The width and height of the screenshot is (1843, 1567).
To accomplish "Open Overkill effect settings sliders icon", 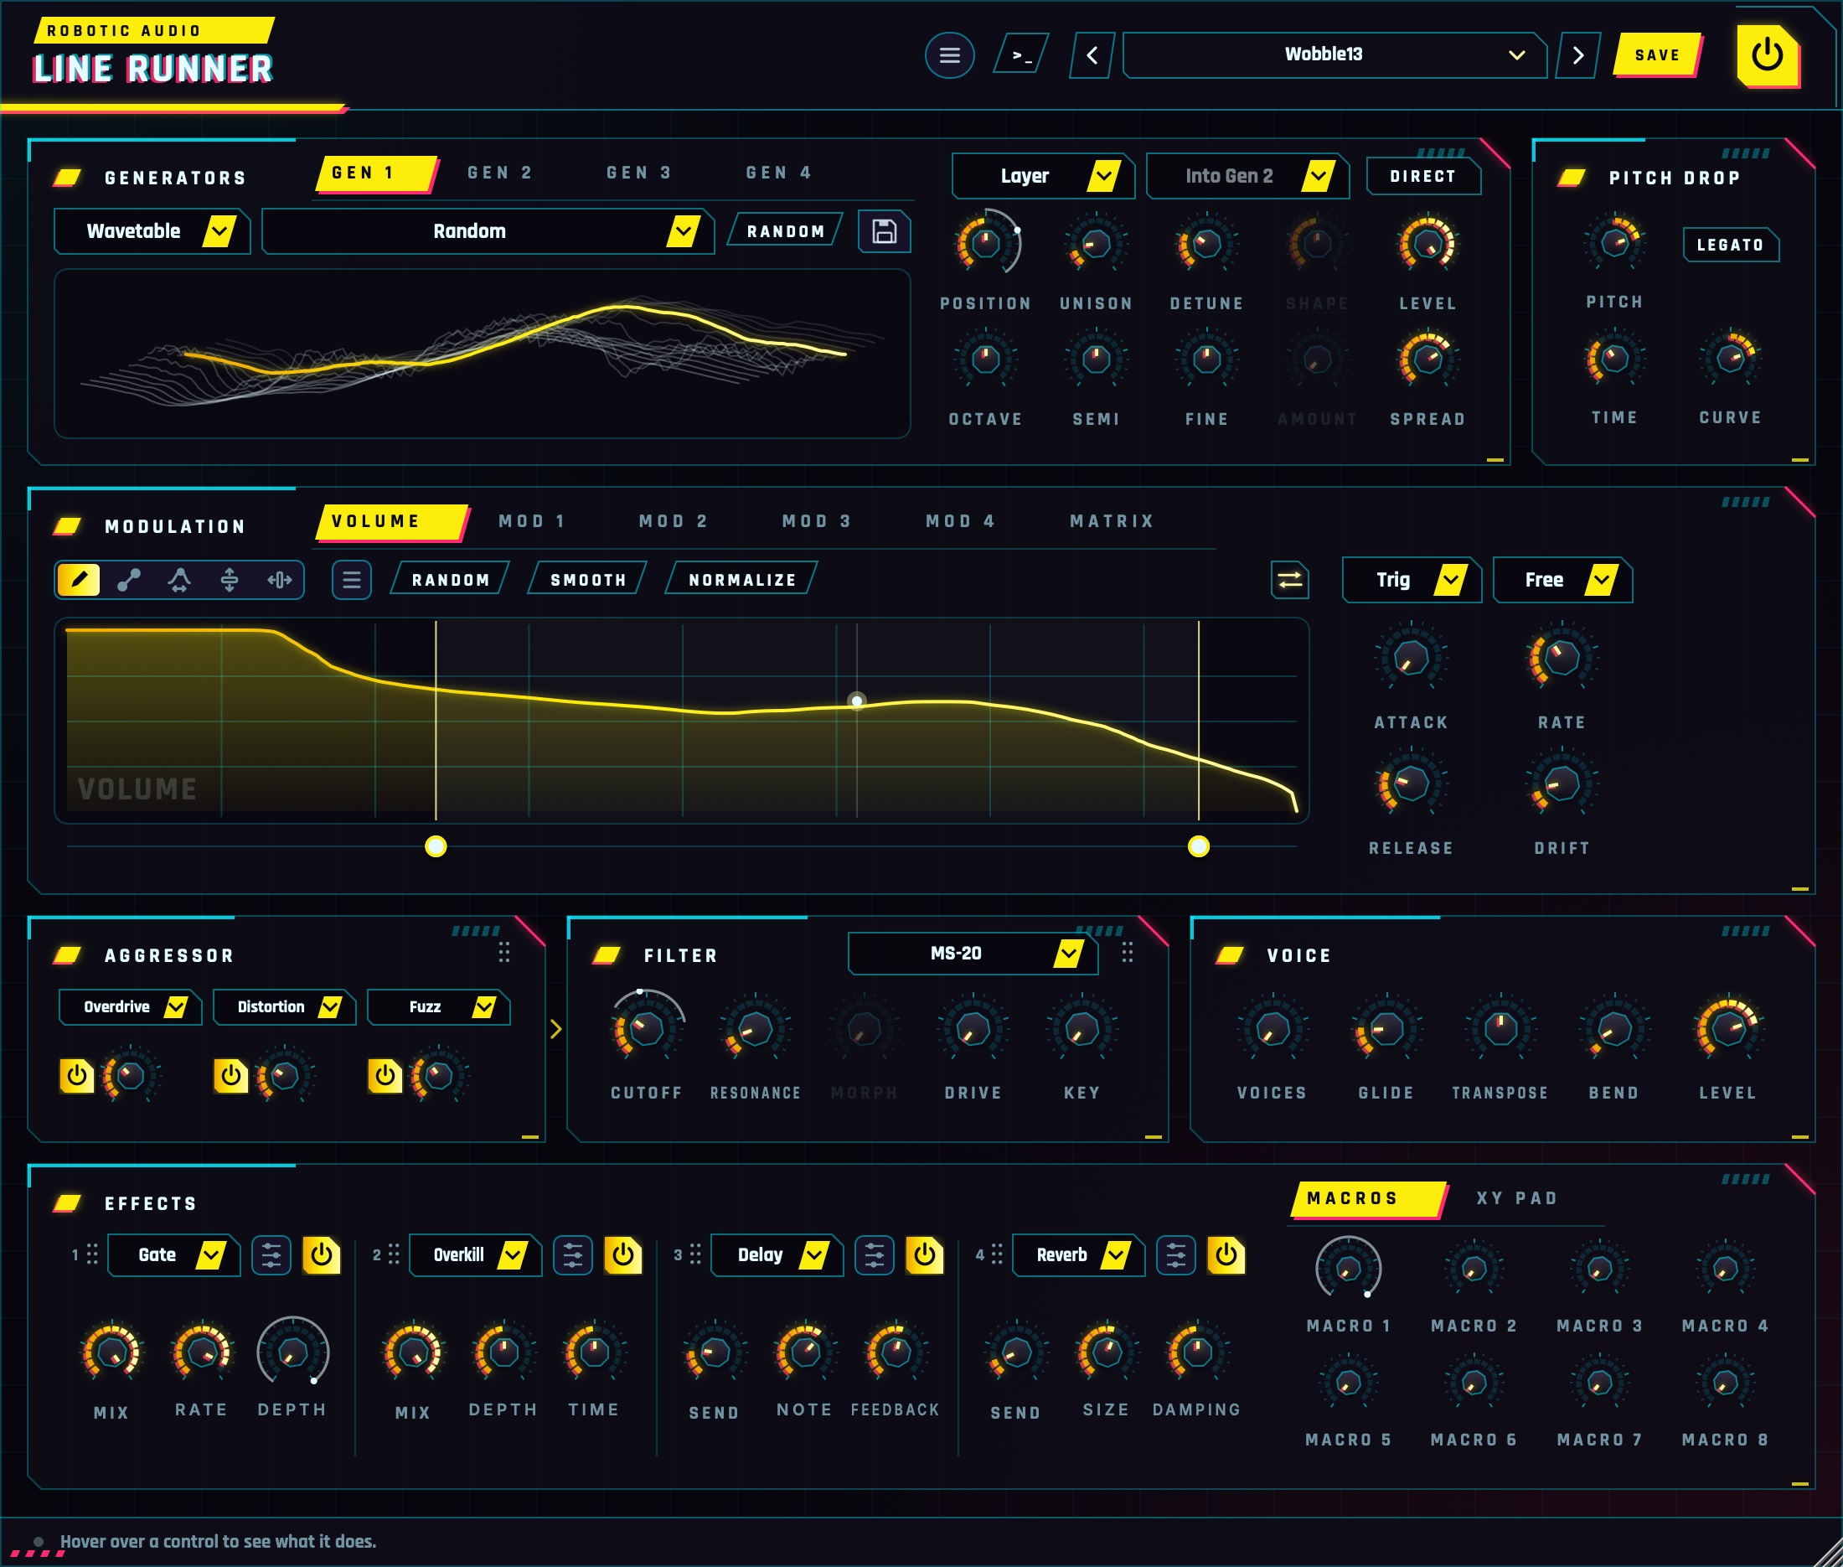I will (573, 1255).
